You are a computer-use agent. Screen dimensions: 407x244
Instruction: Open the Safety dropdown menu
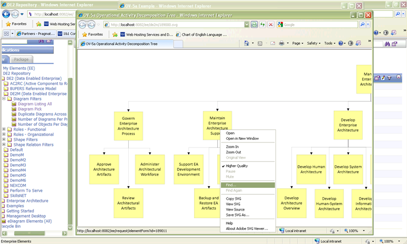coord(314,43)
